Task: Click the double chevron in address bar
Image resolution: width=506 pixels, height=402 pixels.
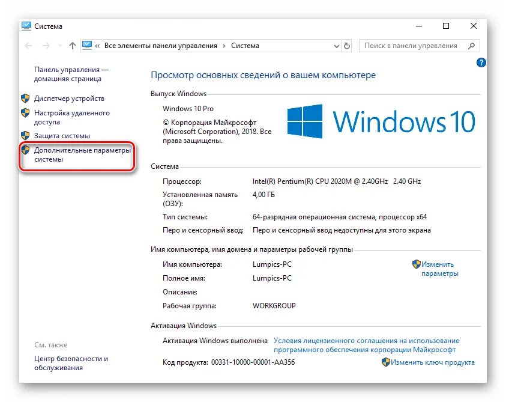Action: click(97, 46)
